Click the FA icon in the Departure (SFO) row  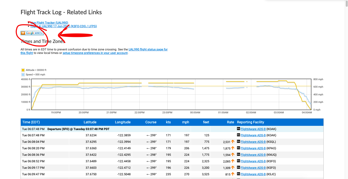coord(239,129)
